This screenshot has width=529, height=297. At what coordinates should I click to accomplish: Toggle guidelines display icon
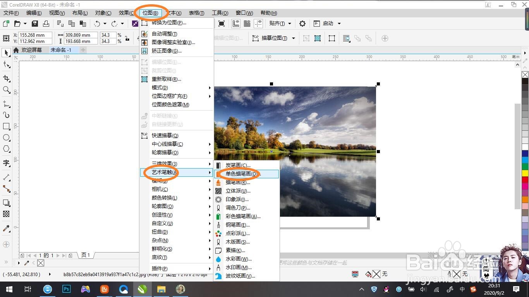258,24
